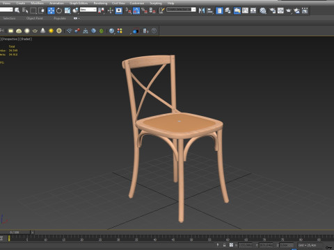The height and width of the screenshot is (250, 334).
Task: Click the time slider 0 / 100 handle
Action: [x=15, y=232]
